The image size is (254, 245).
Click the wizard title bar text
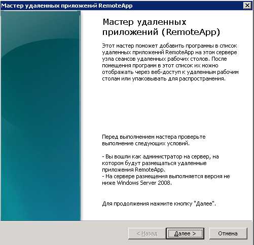(67, 6)
